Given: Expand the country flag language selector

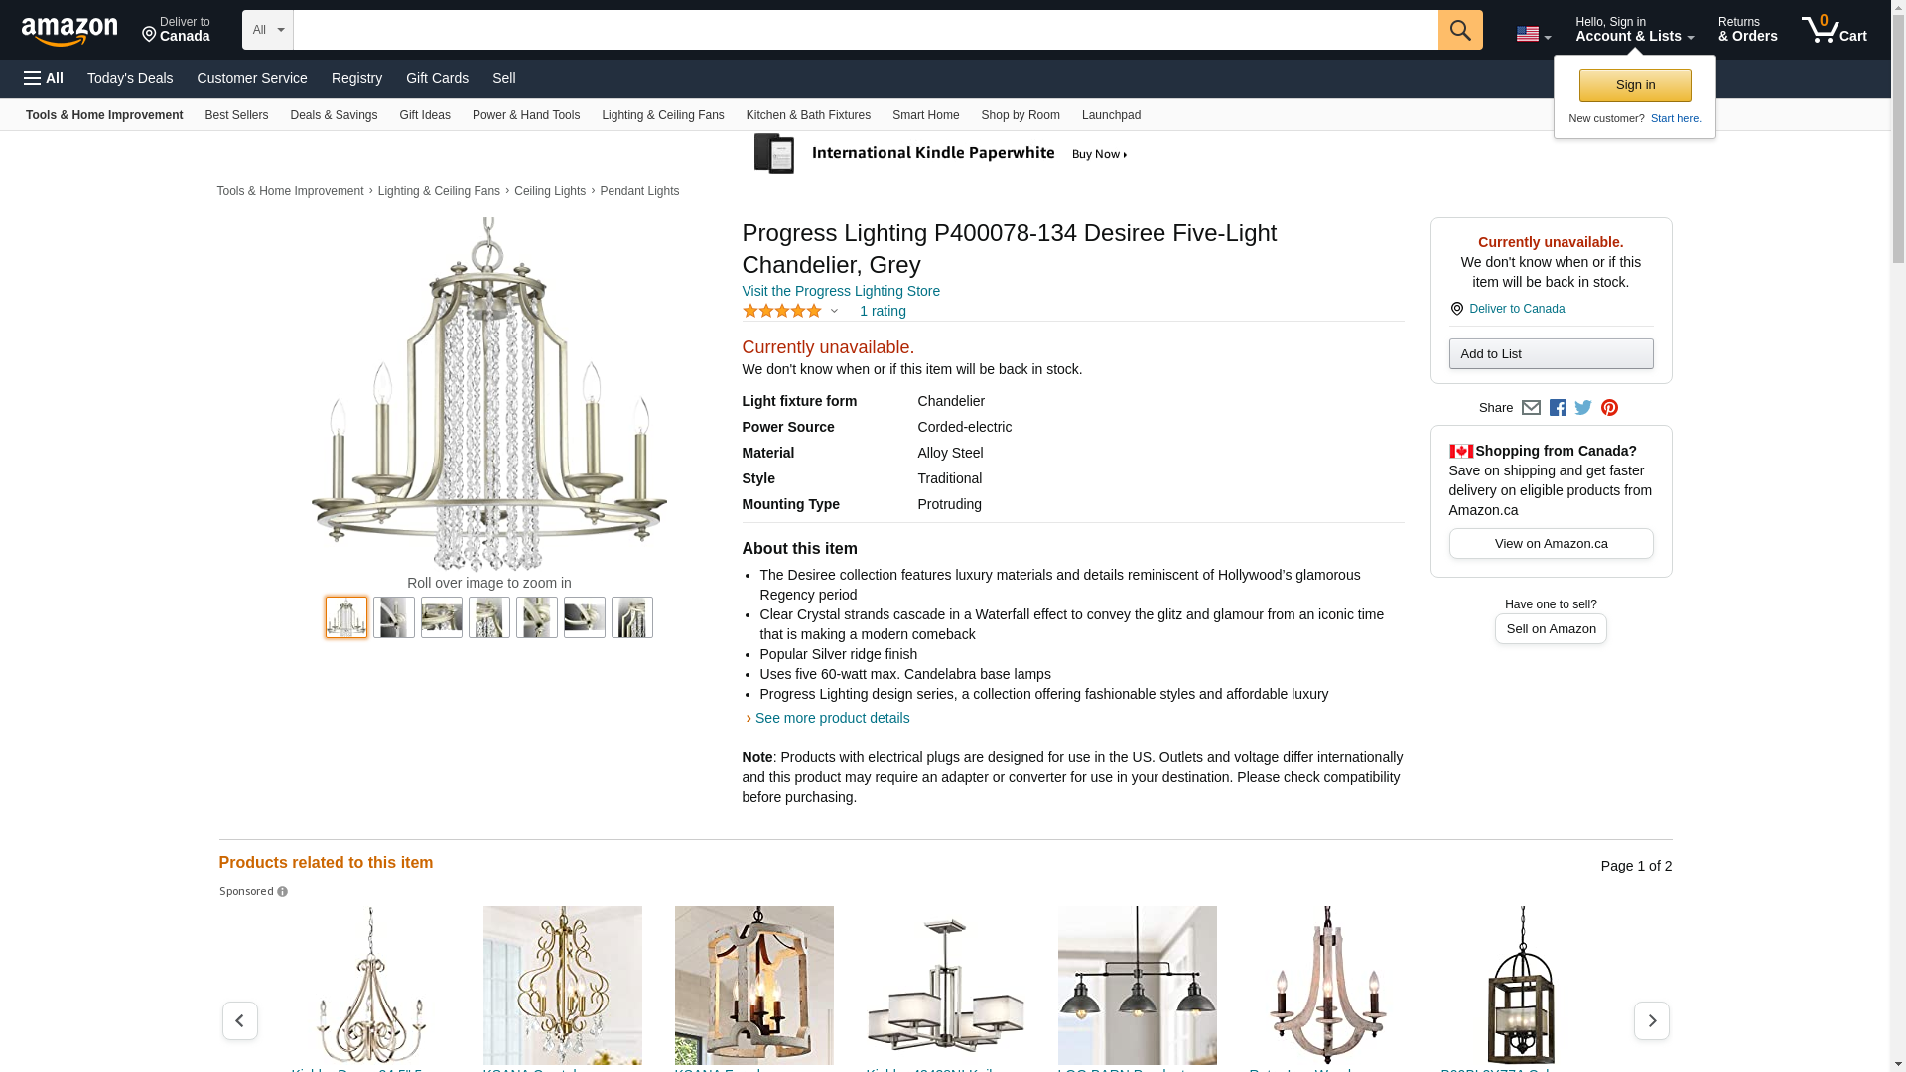Looking at the screenshot, I should click(1533, 35).
